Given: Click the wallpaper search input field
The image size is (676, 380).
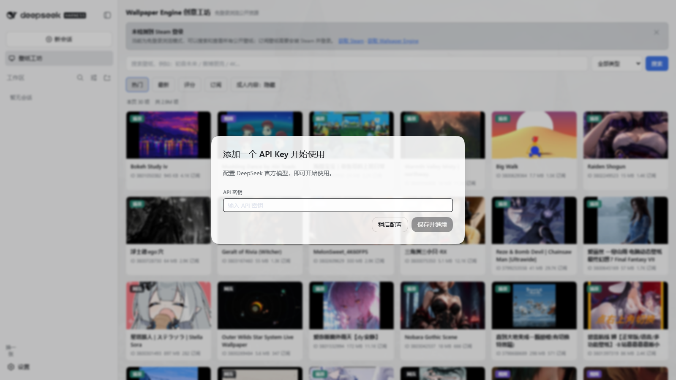Looking at the screenshot, I should tap(357, 64).
